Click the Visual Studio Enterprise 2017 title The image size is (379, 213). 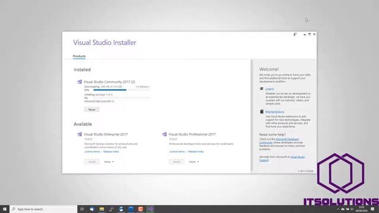click(x=106, y=134)
